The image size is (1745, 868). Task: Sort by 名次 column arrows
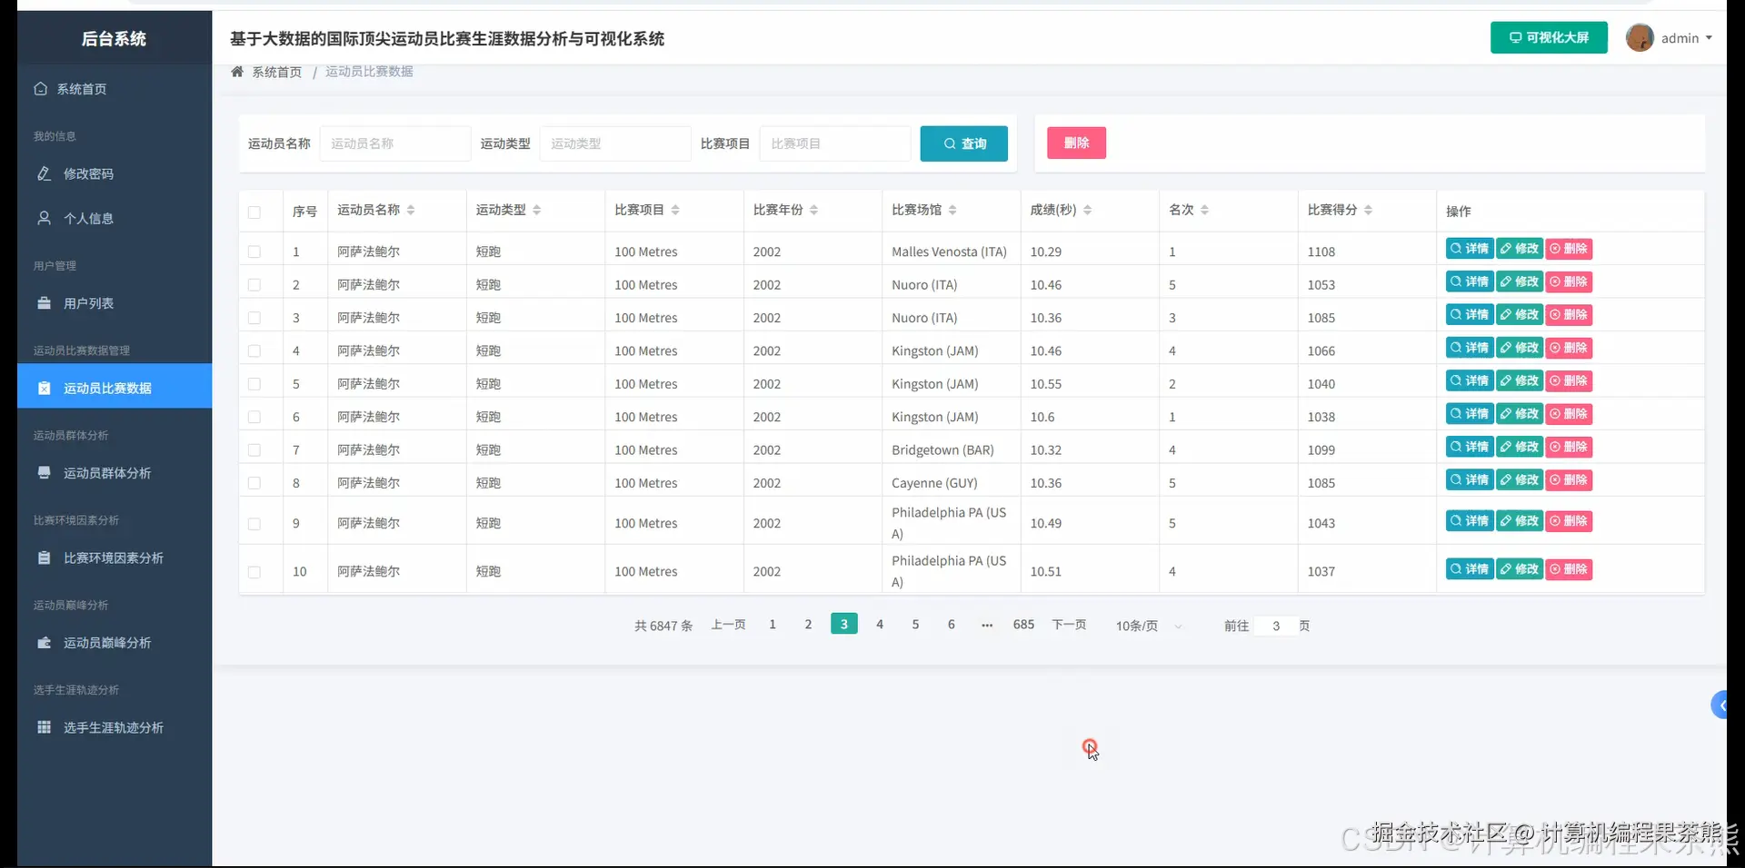(1205, 210)
